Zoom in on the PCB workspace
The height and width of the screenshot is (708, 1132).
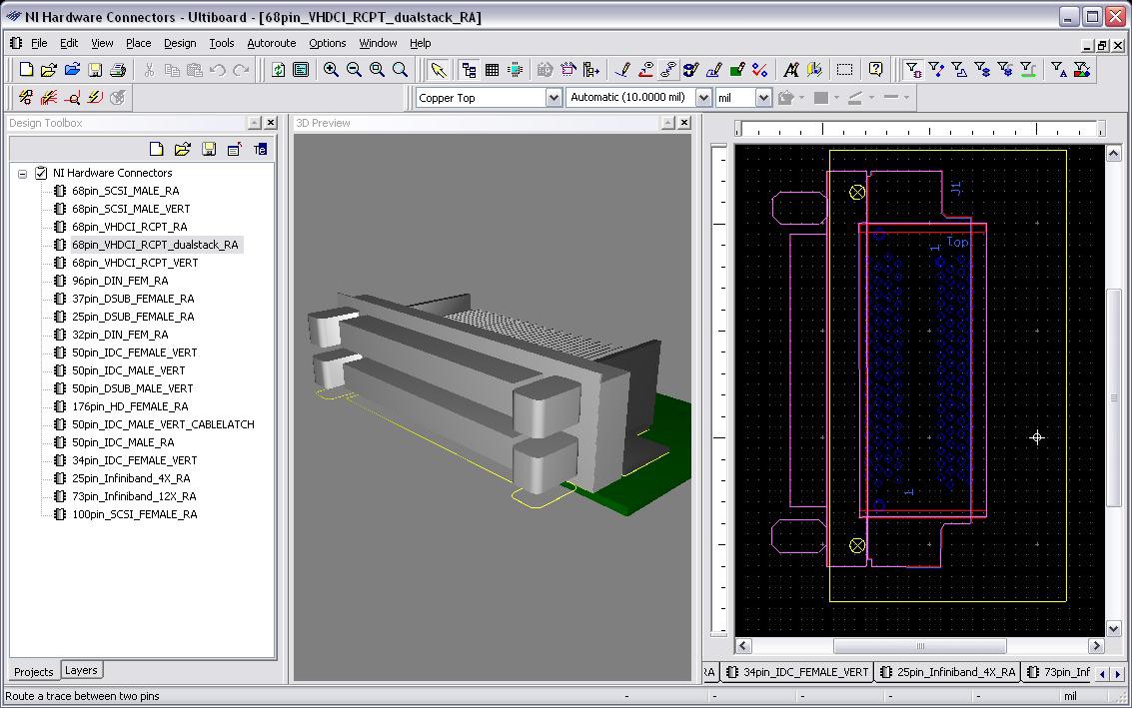331,69
